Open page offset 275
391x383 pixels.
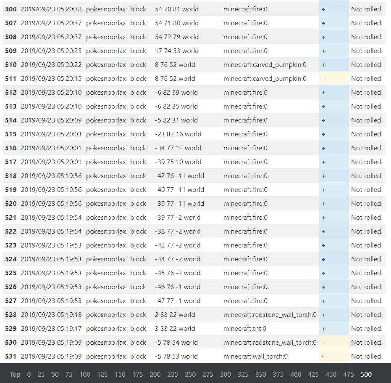click(x=208, y=374)
